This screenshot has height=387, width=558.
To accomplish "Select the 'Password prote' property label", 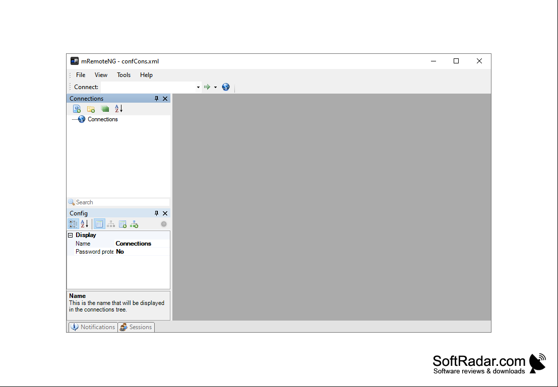I will pyautogui.click(x=94, y=252).
